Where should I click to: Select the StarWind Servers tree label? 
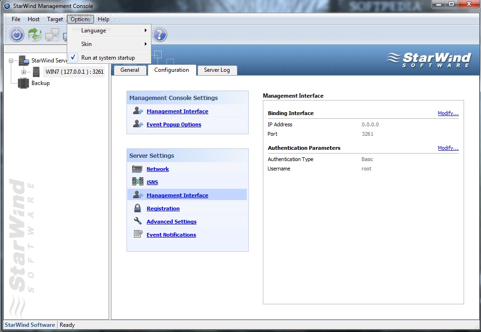(49, 60)
